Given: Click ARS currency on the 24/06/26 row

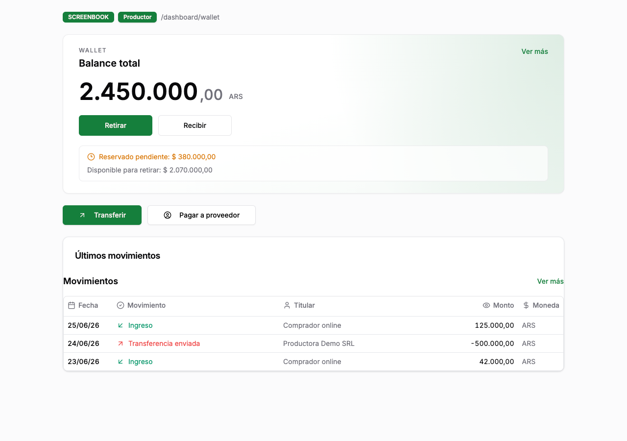Looking at the screenshot, I should (529, 343).
